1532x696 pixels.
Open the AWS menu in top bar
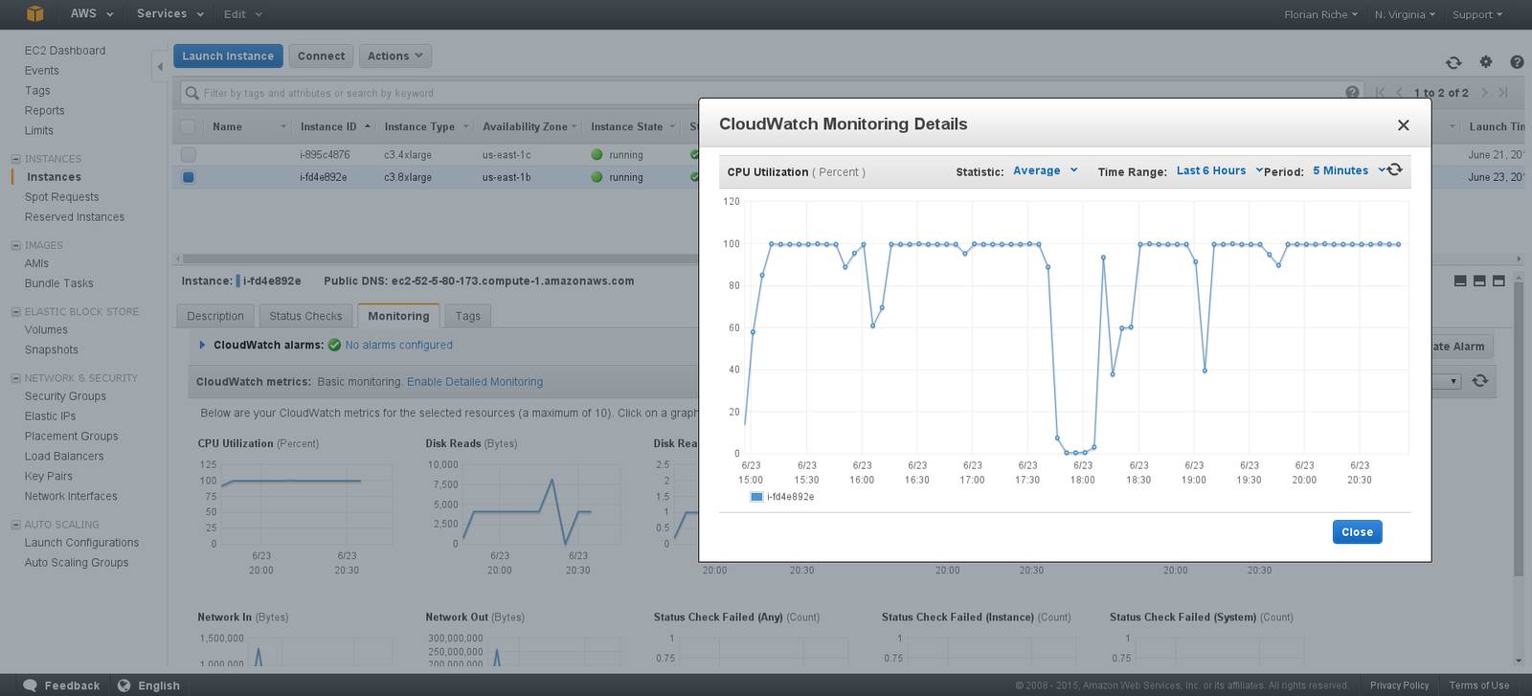coord(92,13)
